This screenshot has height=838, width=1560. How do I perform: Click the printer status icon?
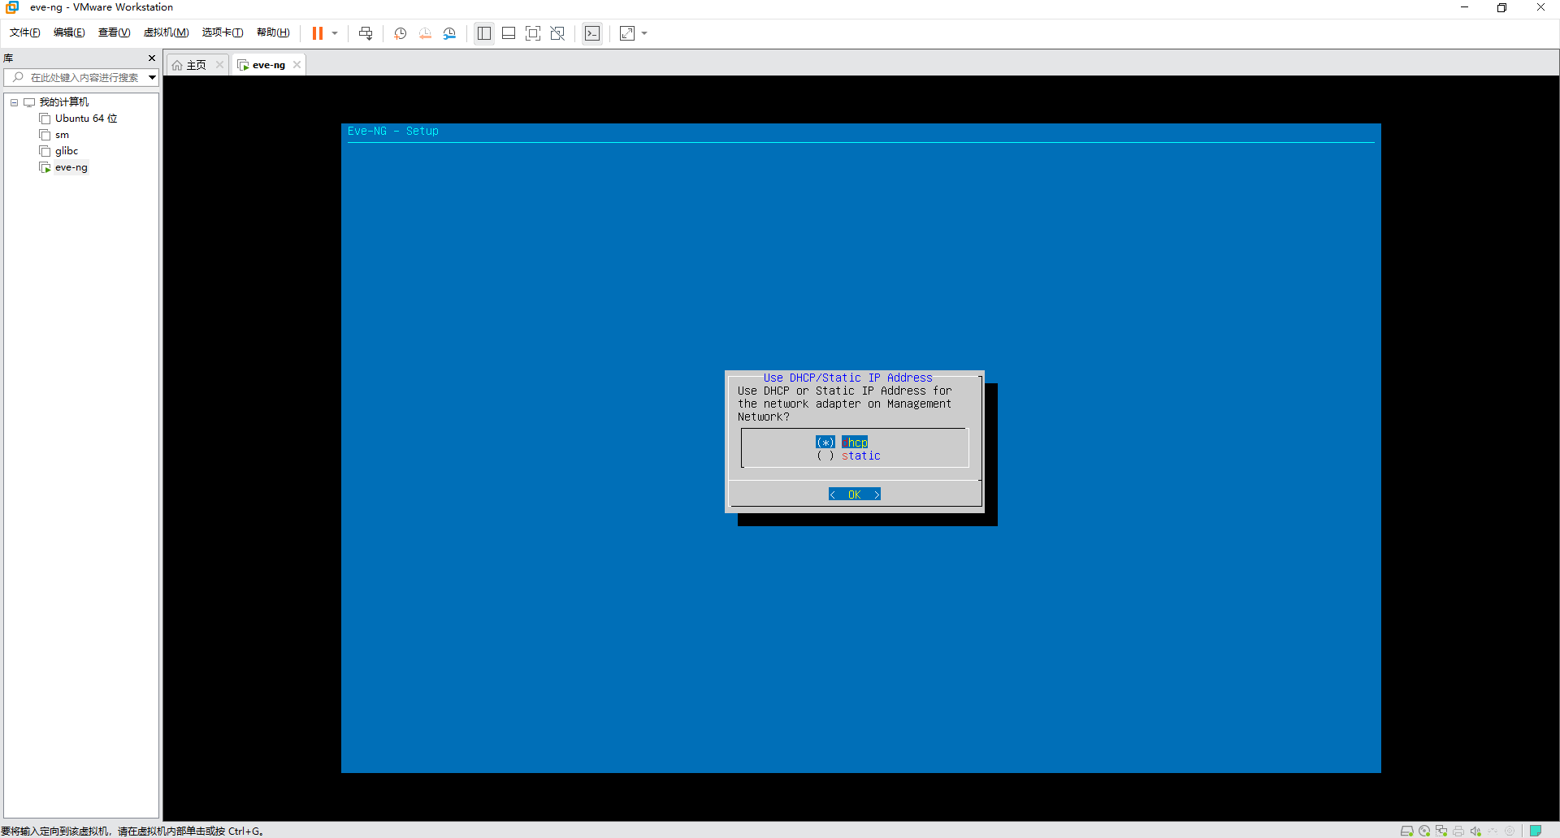pos(1458,831)
